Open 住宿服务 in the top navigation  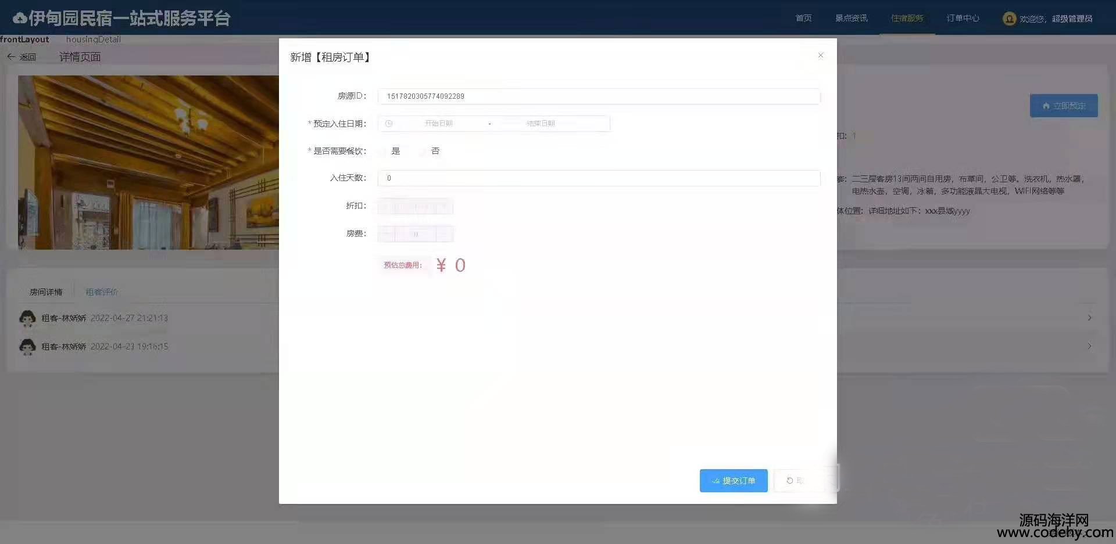coord(907,18)
